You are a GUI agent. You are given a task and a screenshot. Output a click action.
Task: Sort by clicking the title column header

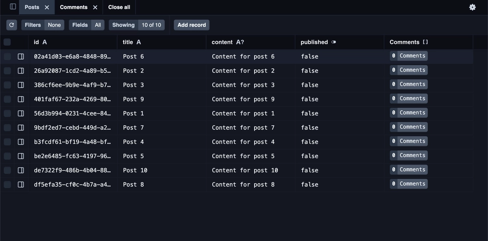coord(127,42)
